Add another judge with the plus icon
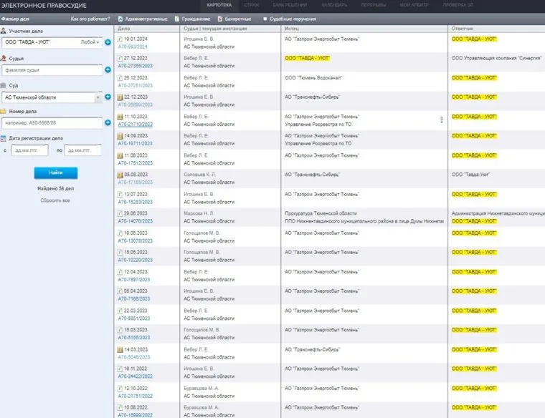 108,69
